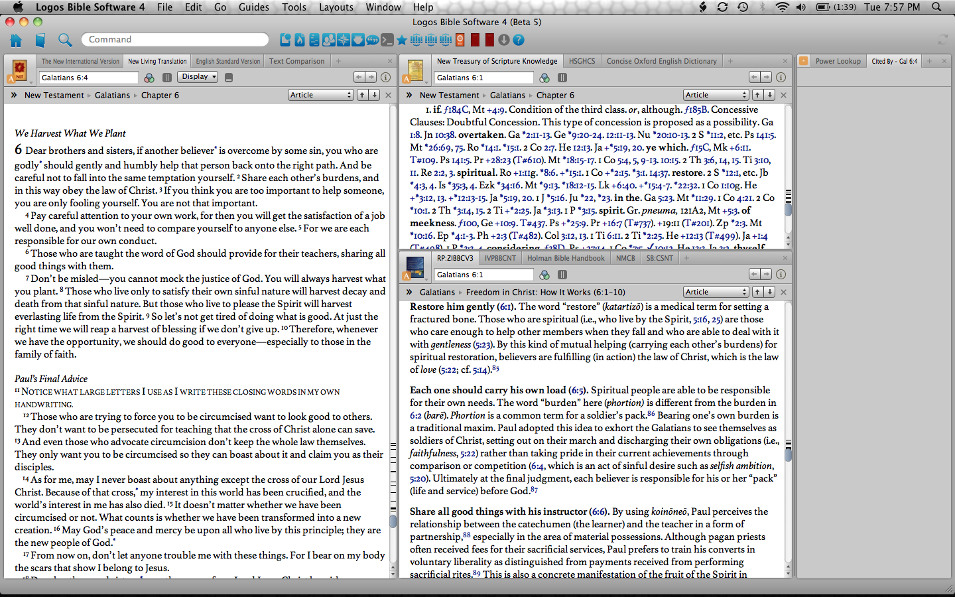Switch to The New International Version tab

pos(80,61)
